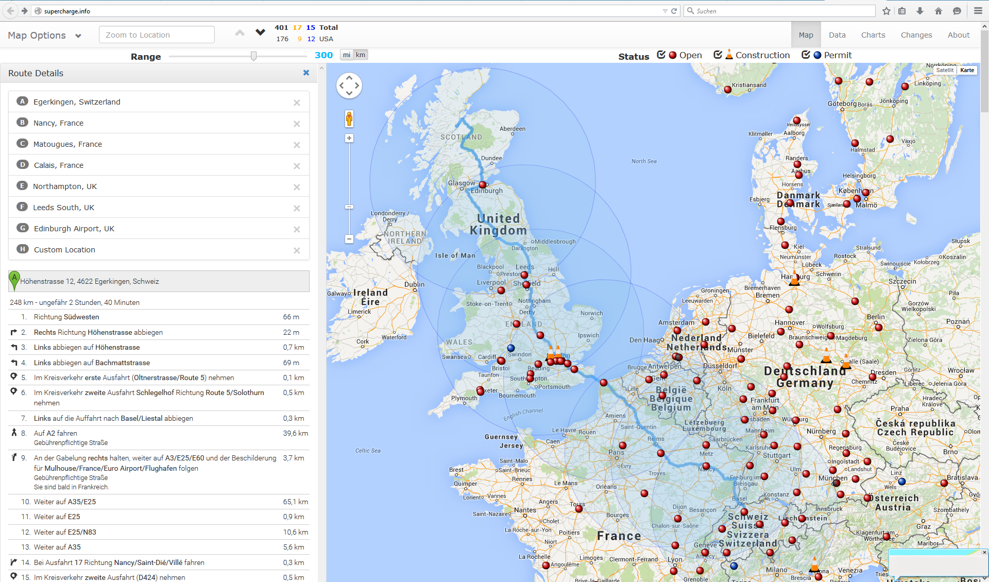Click the up chevron beside the totals

click(240, 32)
